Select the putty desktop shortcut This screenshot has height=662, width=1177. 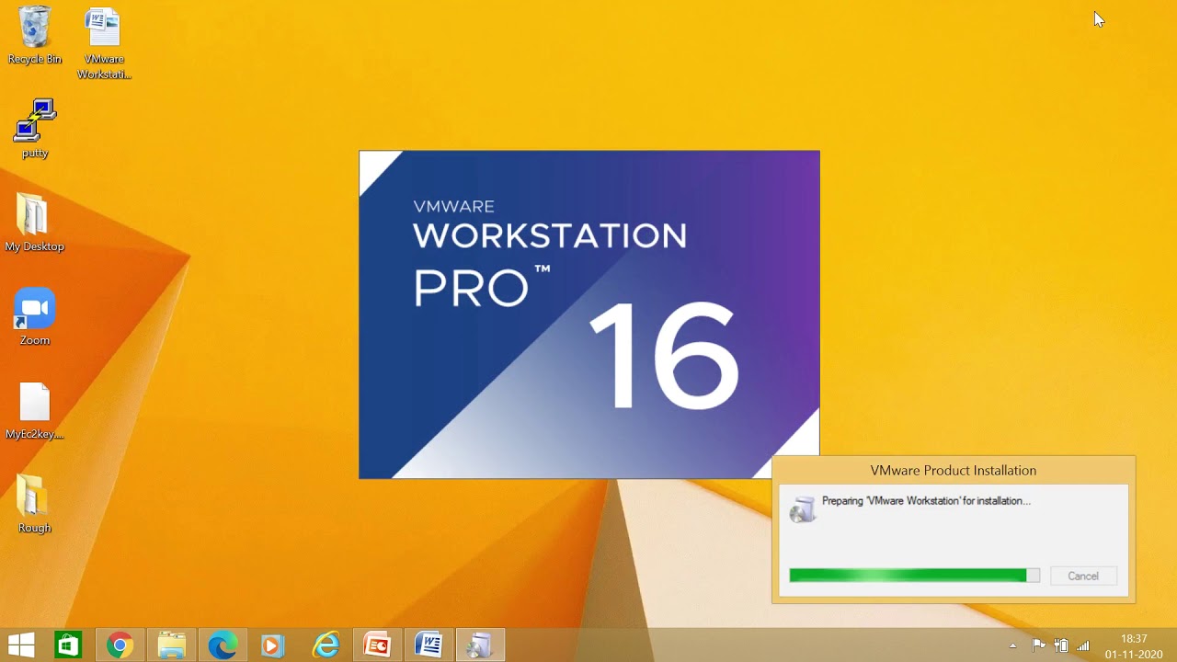(35, 129)
